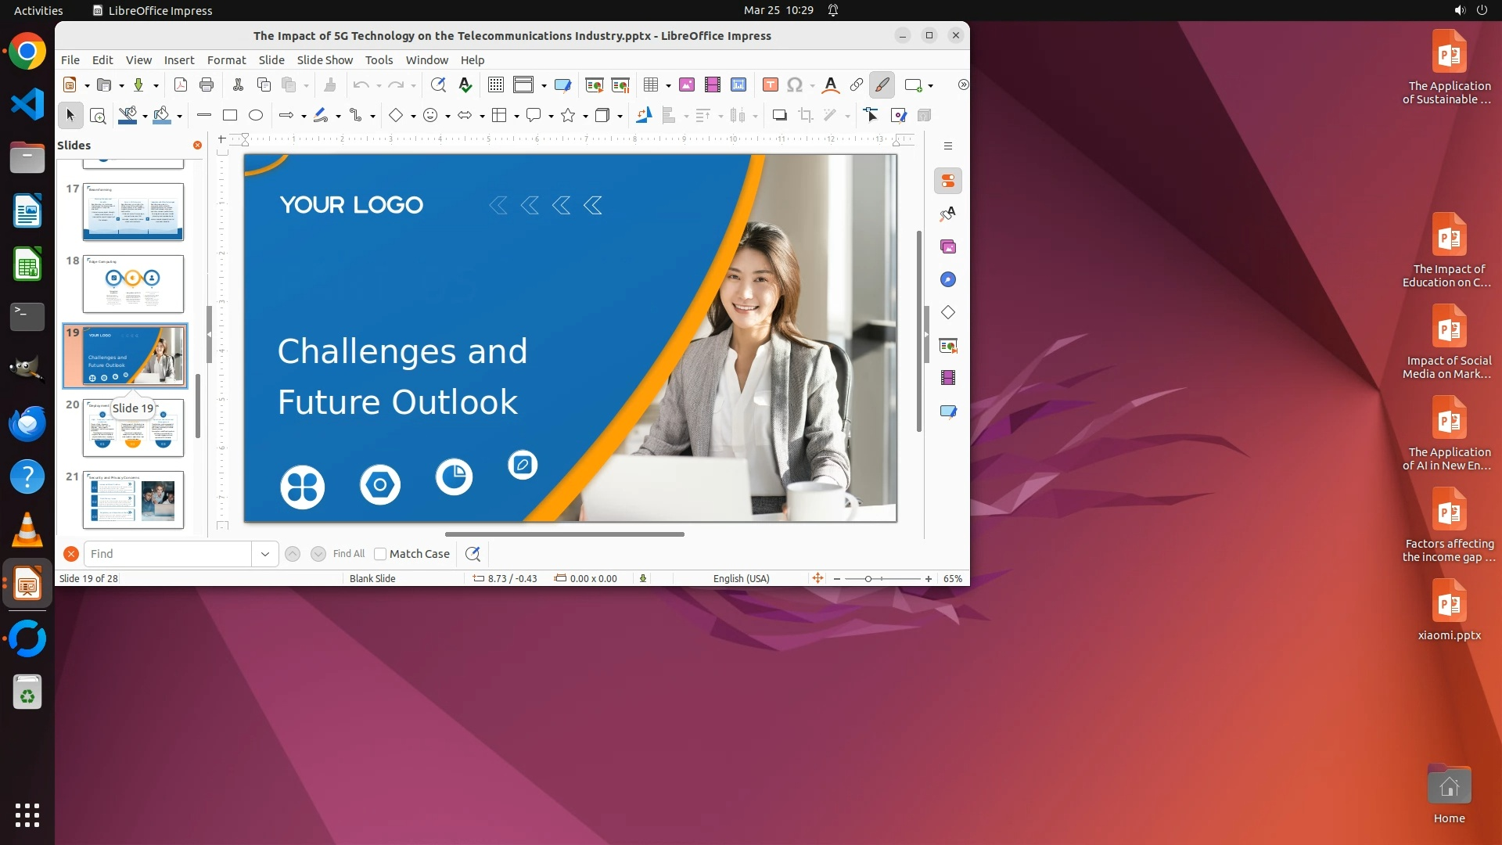The width and height of the screenshot is (1502, 845).
Task: Select the Ellipse shape tool
Action: 256,116
